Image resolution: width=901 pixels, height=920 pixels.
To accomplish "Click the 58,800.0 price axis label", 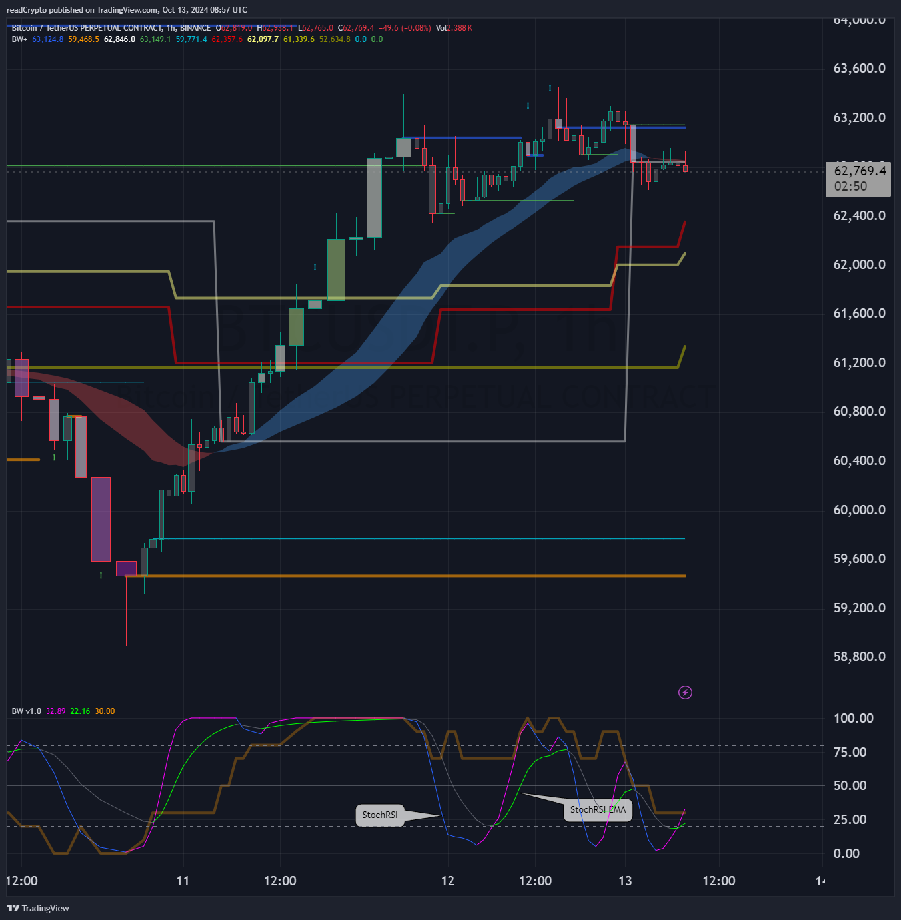I will coord(860,657).
